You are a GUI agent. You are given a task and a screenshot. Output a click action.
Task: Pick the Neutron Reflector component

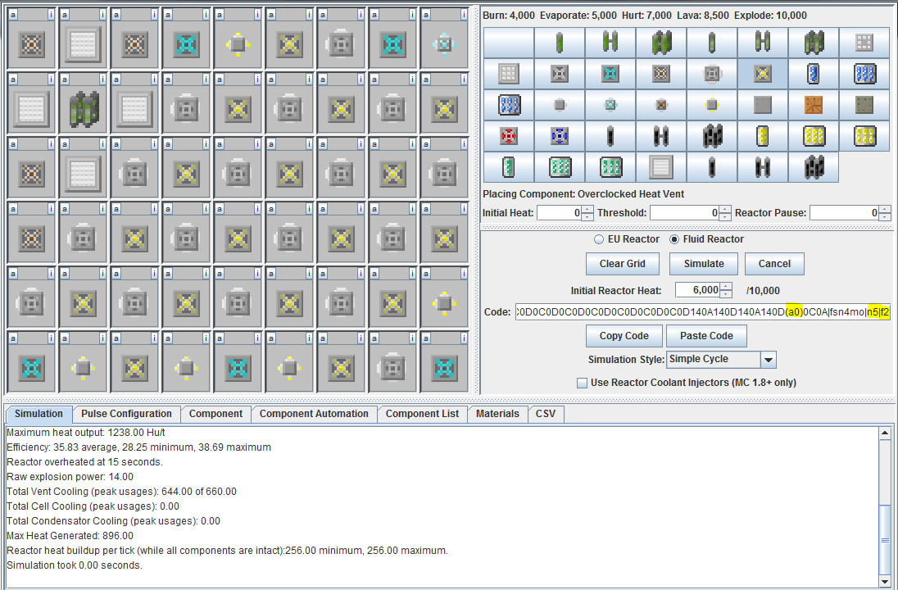(660, 167)
